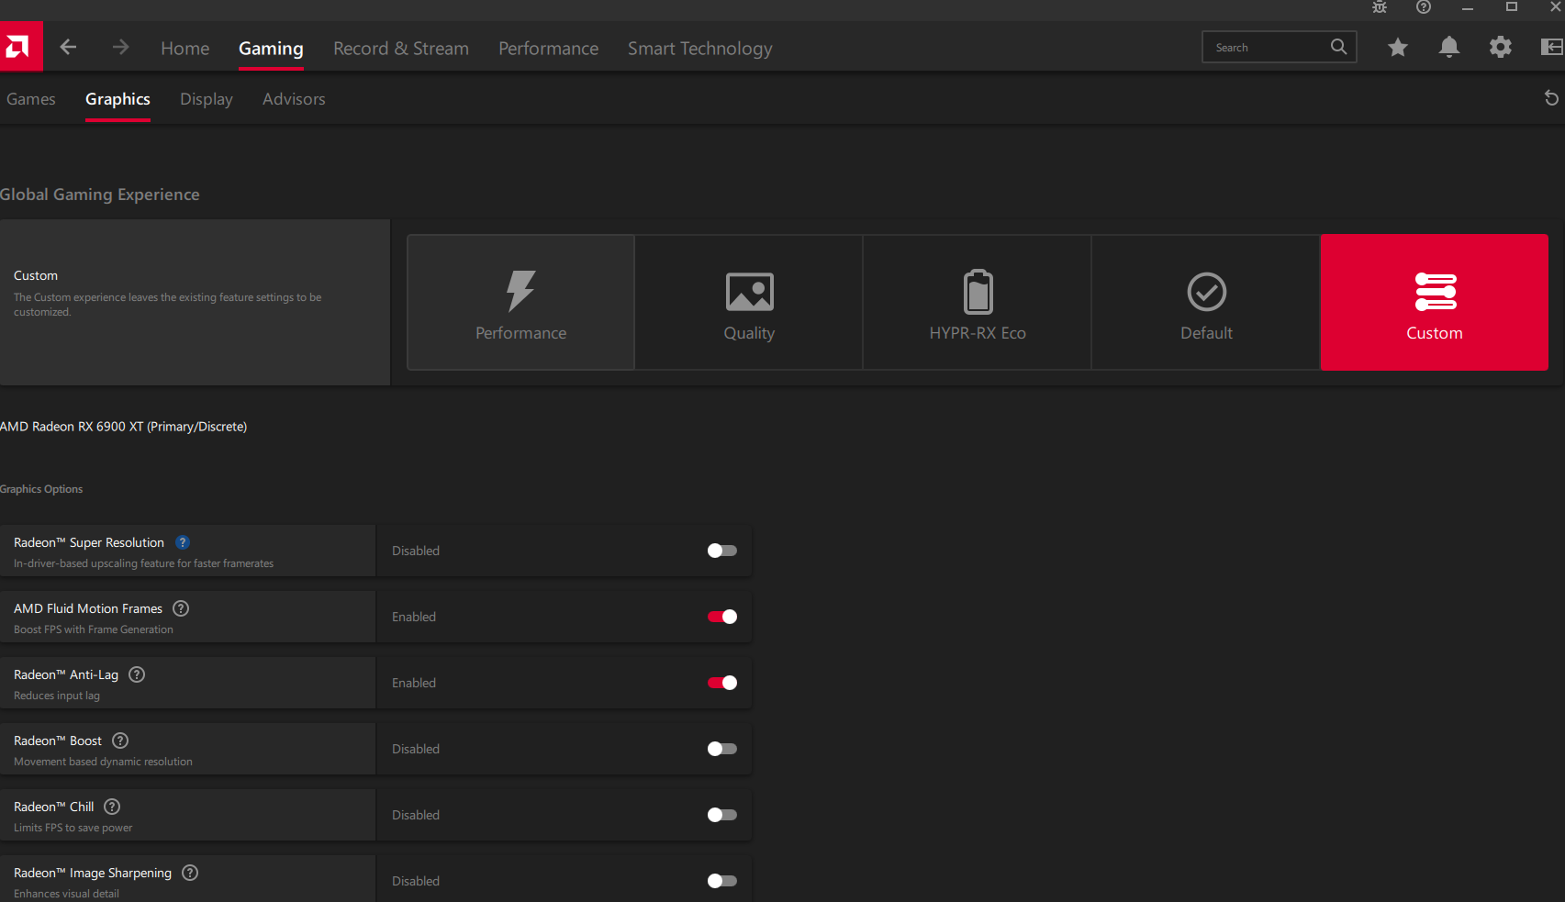Open the bug report icon
The width and height of the screenshot is (1565, 902).
(x=1379, y=7)
